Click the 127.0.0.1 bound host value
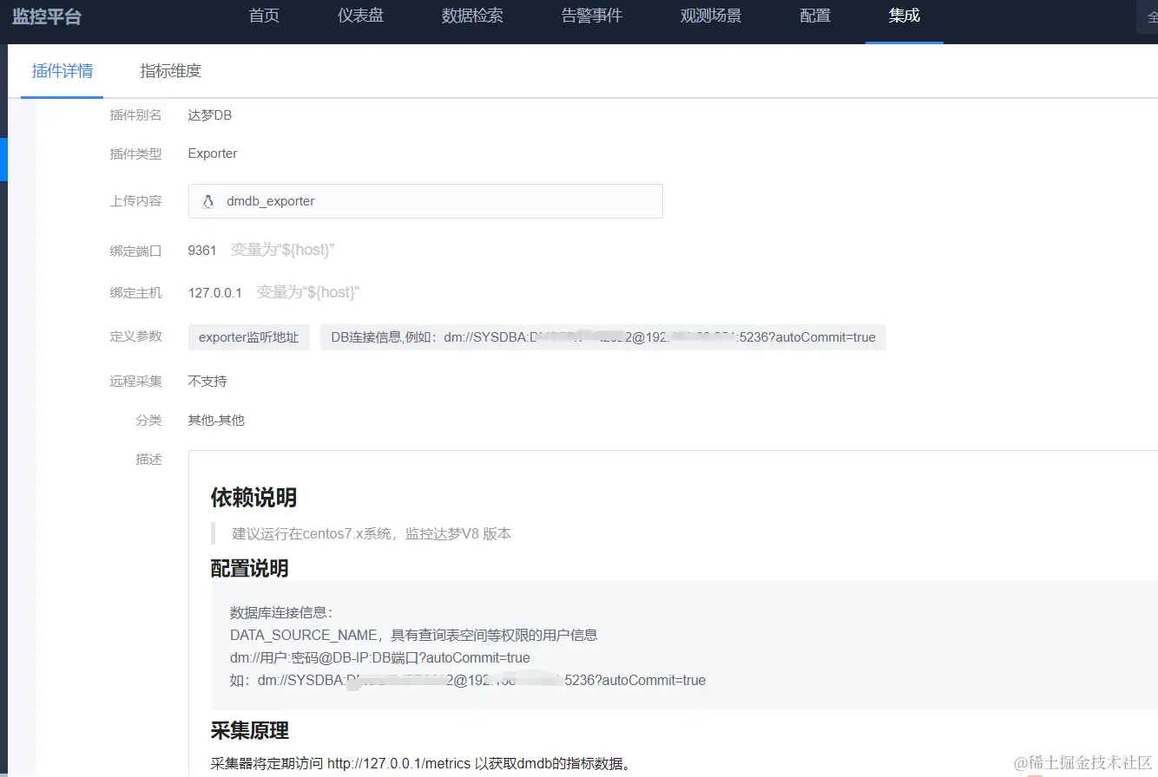 click(215, 293)
